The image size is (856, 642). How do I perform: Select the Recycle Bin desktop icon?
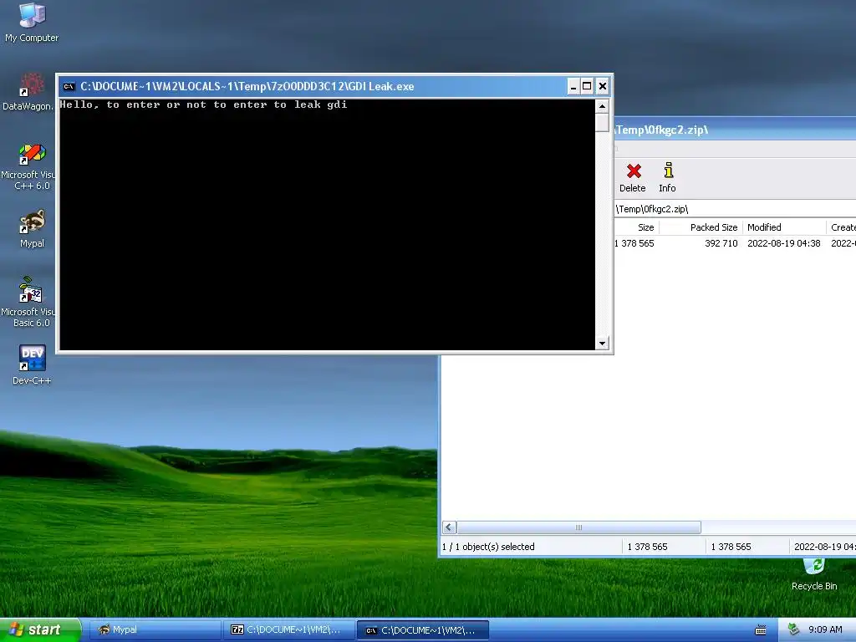tap(814, 575)
